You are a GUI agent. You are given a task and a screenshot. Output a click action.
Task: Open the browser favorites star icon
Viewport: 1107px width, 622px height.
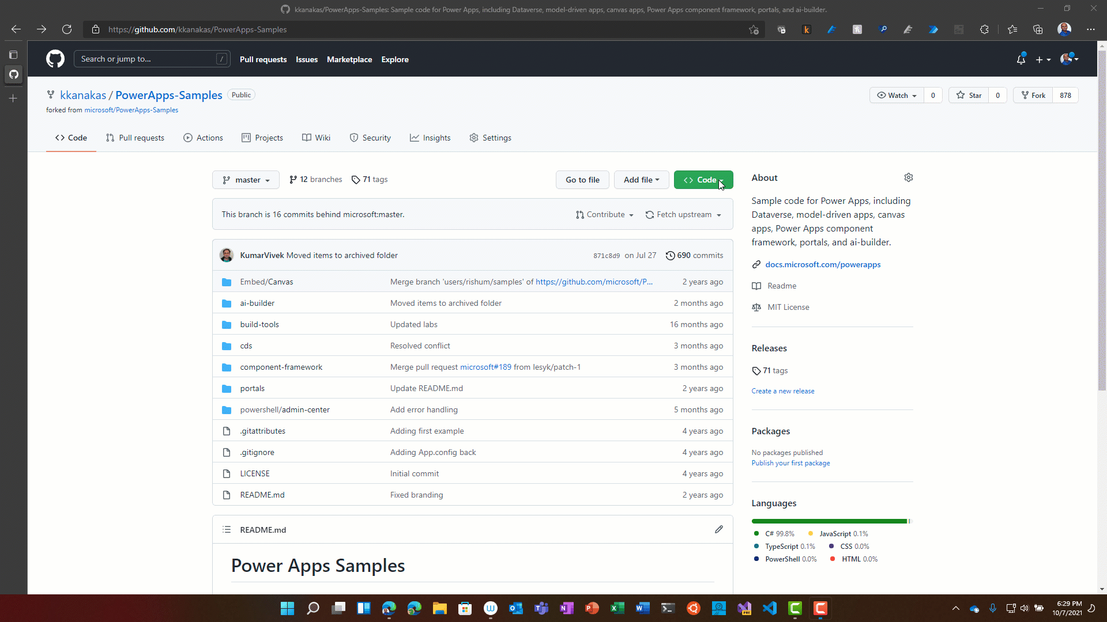(x=1012, y=29)
